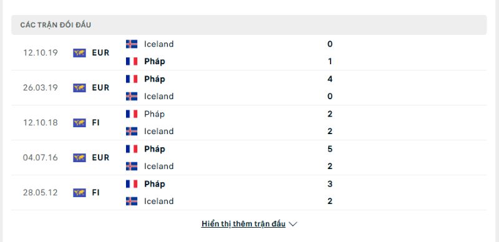499x242 pixels.
Task: Click Iceland flag in 12.10.19 match
Action: (x=132, y=44)
